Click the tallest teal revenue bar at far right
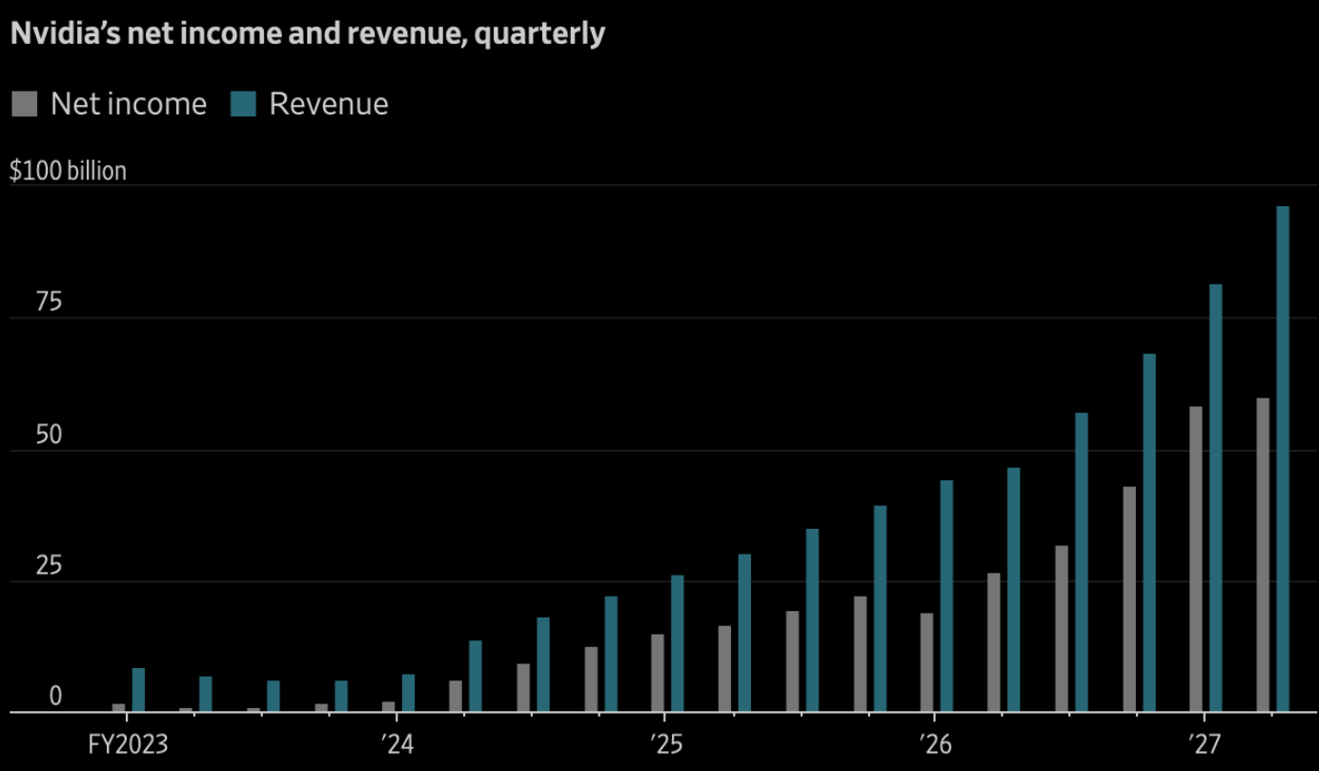 tap(1283, 458)
